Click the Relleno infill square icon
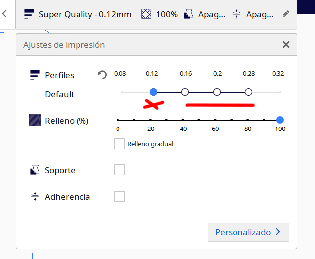This screenshot has width=315, height=259. point(35,120)
